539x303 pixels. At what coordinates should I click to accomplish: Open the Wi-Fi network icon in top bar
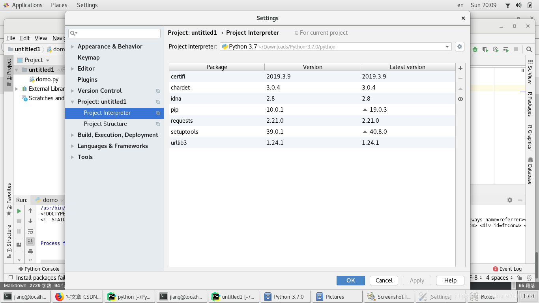click(508, 5)
